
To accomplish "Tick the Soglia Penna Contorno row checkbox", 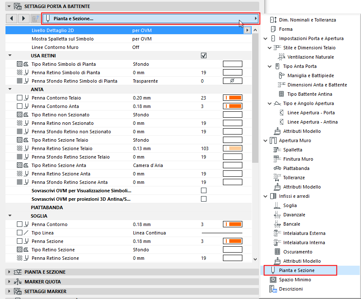I will (x=19, y=224).
